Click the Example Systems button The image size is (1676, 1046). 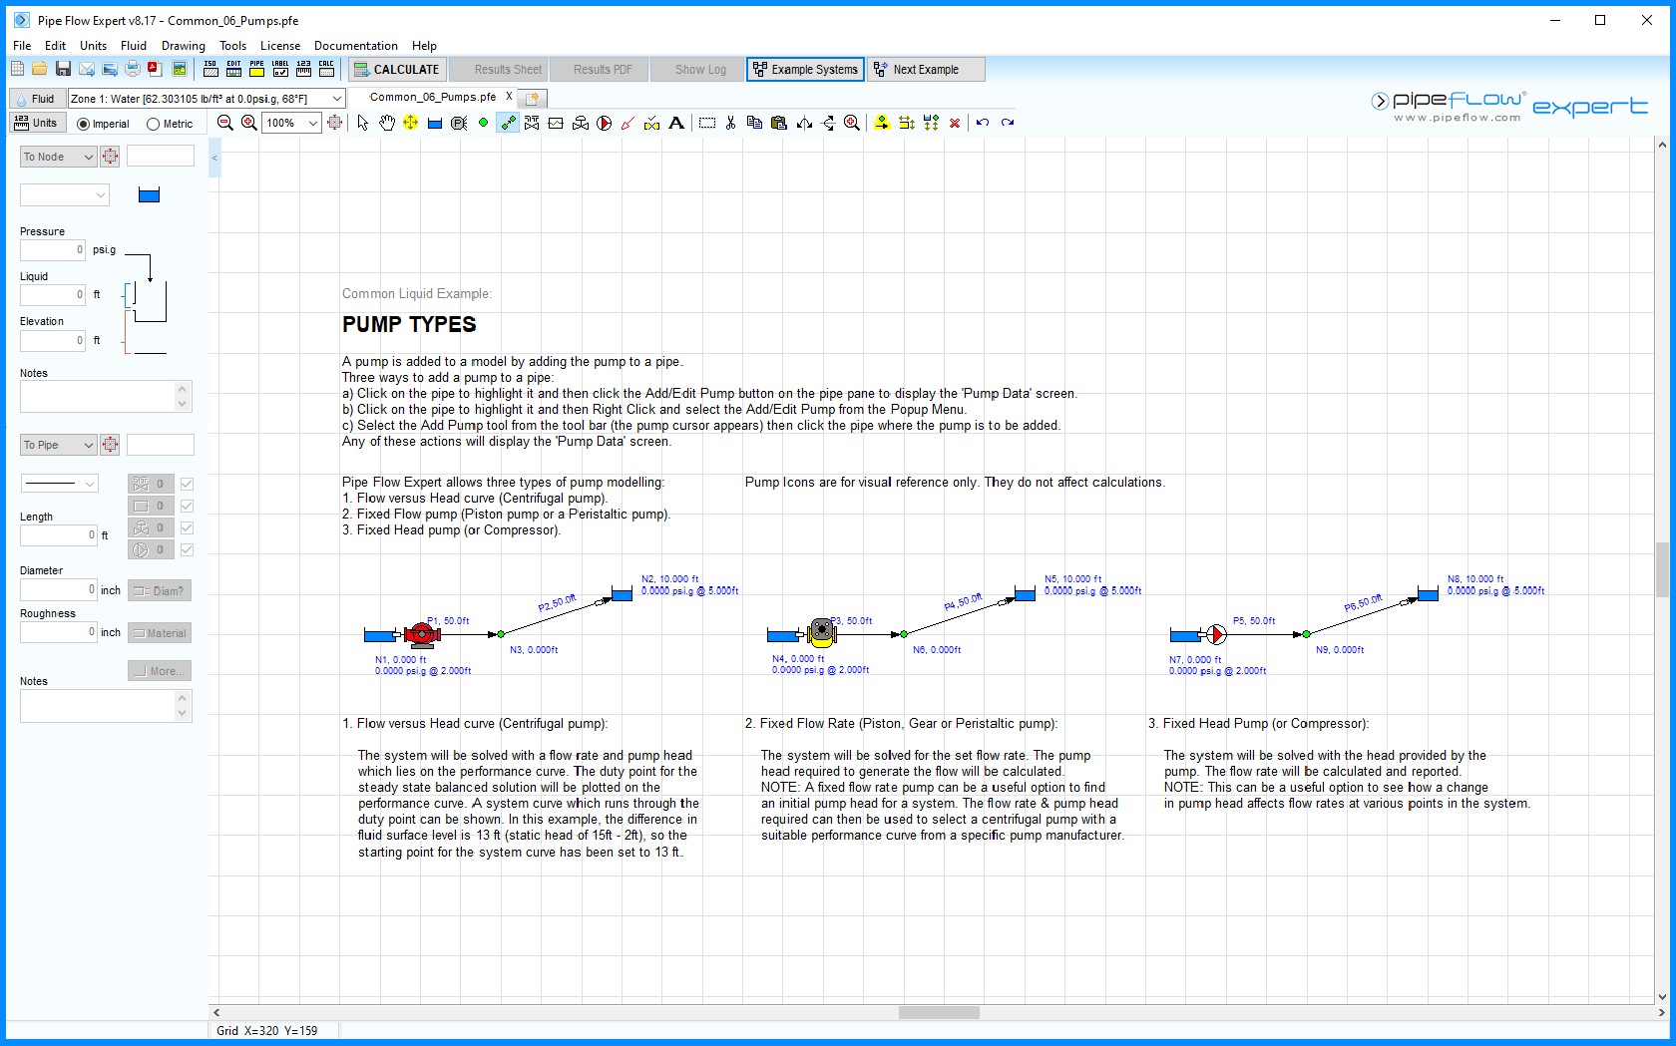click(805, 69)
